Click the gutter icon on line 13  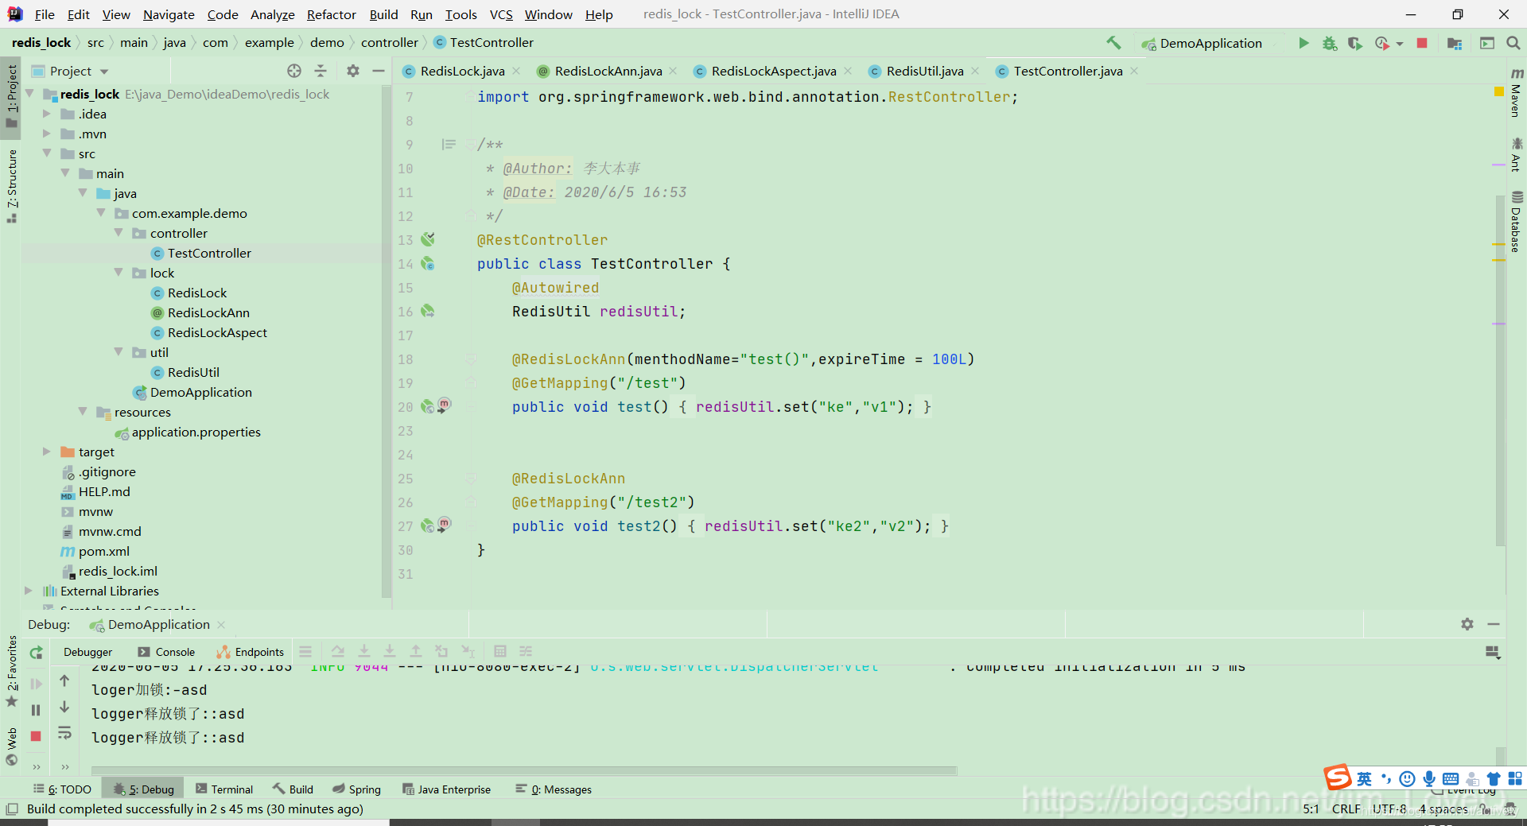click(x=428, y=239)
